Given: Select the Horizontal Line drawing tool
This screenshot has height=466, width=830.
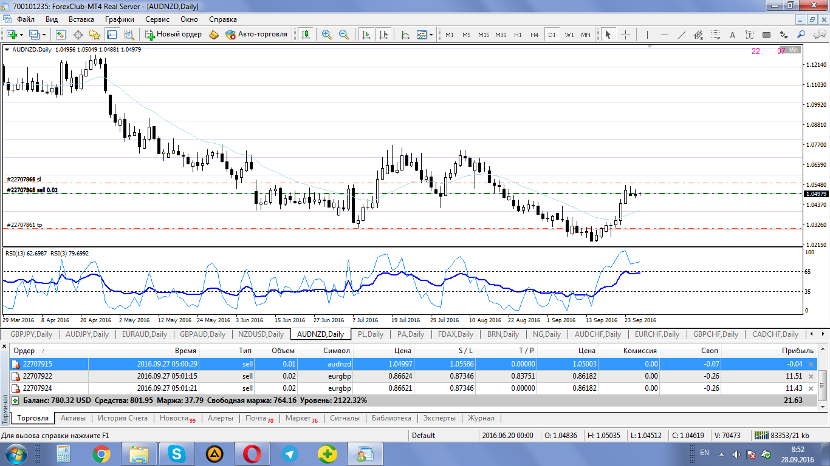Looking at the screenshot, I should click(x=664, y=35).
